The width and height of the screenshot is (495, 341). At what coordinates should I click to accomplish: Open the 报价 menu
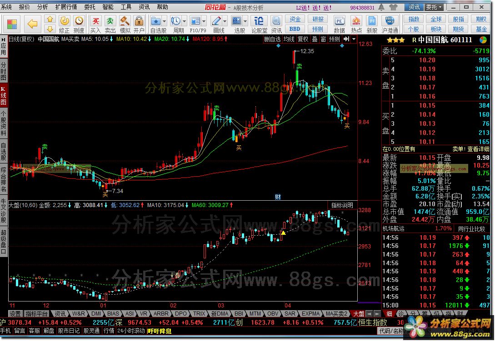click(x=24, y=7)
